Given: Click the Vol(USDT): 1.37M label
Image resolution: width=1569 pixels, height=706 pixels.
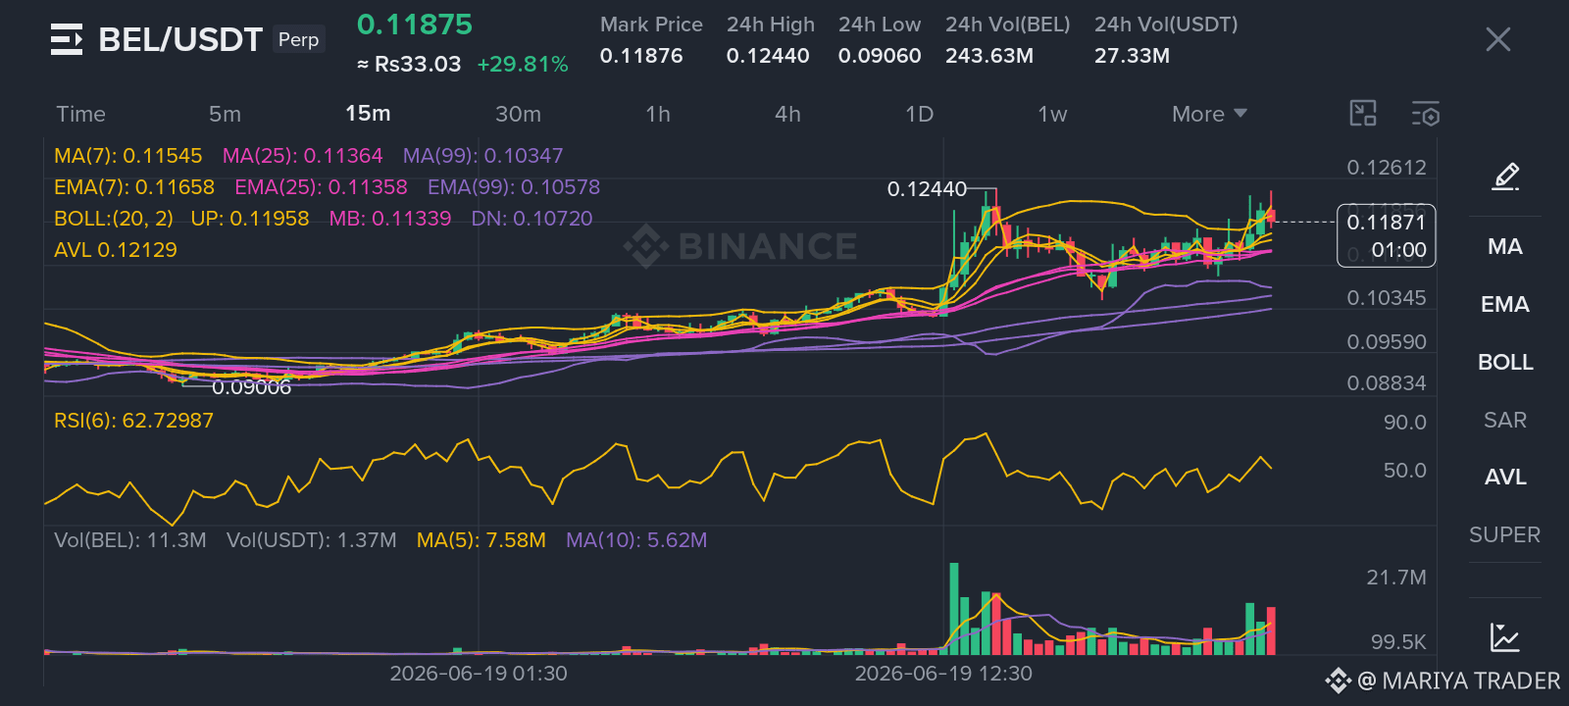Looking at the screenshot, I should [312, 540].
